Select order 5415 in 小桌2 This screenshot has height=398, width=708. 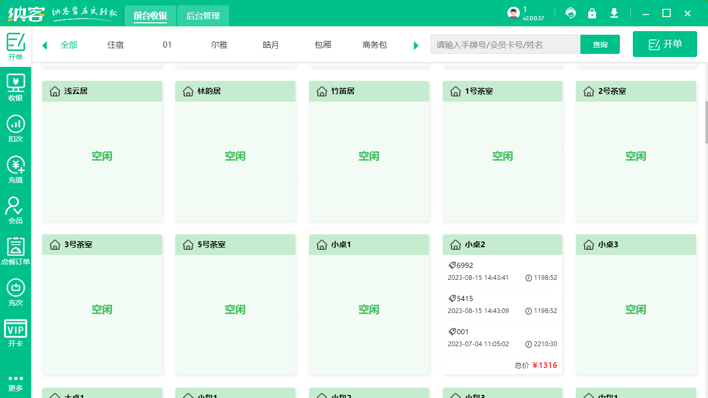coord(502,305)
